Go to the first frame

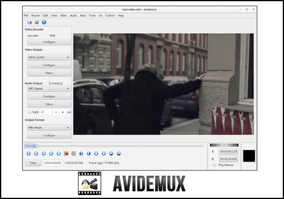tap(96, 154)
